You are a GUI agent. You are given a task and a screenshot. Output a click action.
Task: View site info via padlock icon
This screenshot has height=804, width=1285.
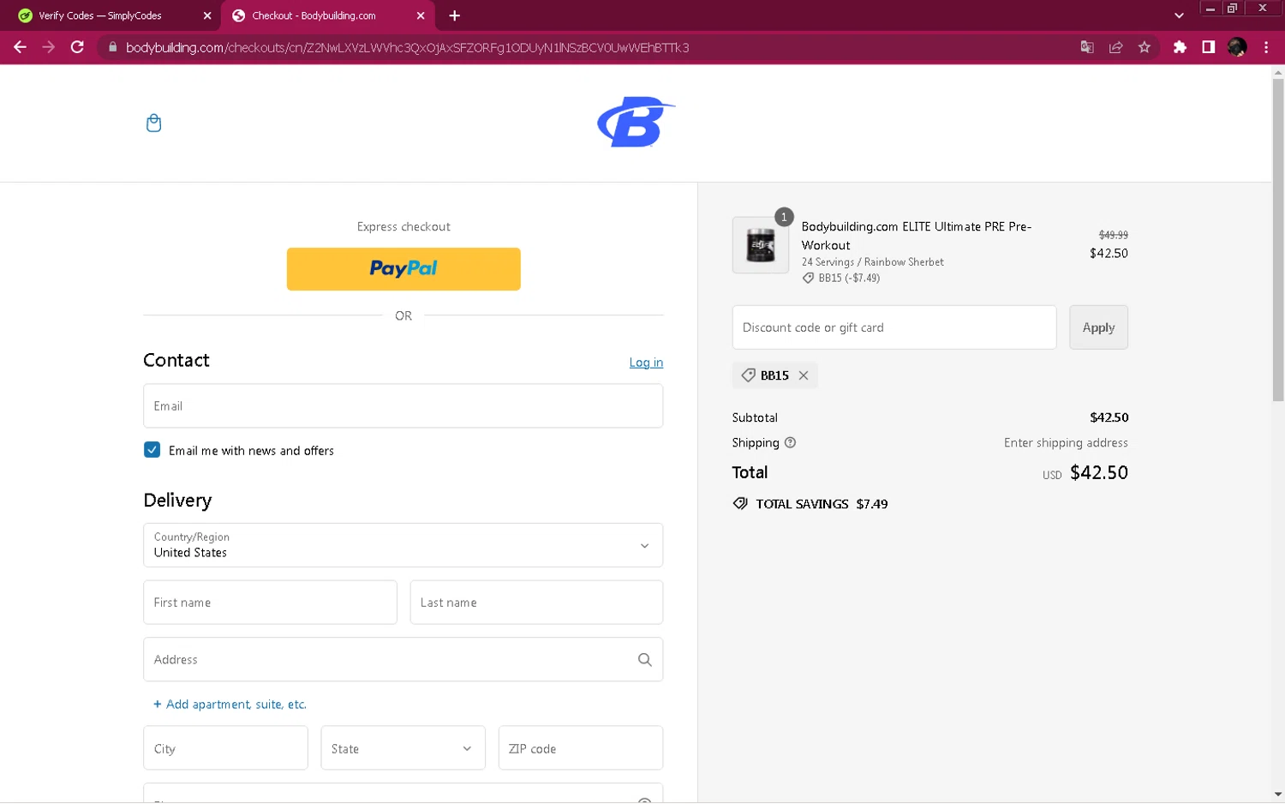pos(112,47)
